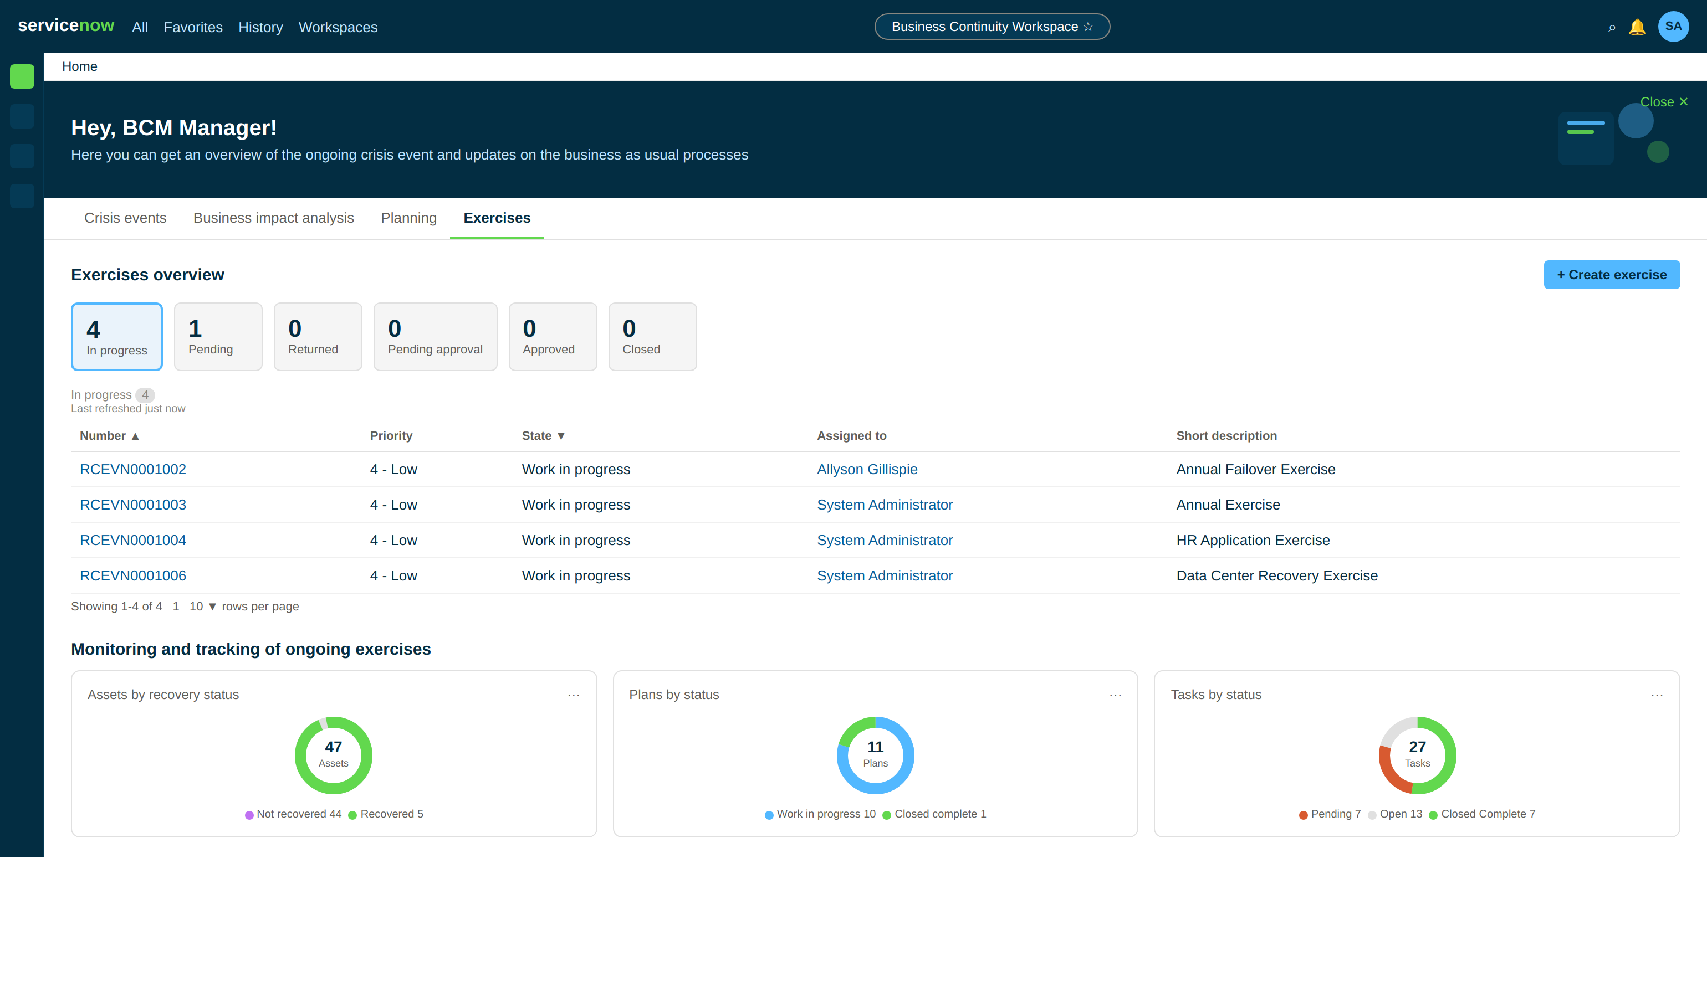Click the Tasks donut chart
Image resolution: width=1707 pixels, height=997 pixels.
point(1417,756)
